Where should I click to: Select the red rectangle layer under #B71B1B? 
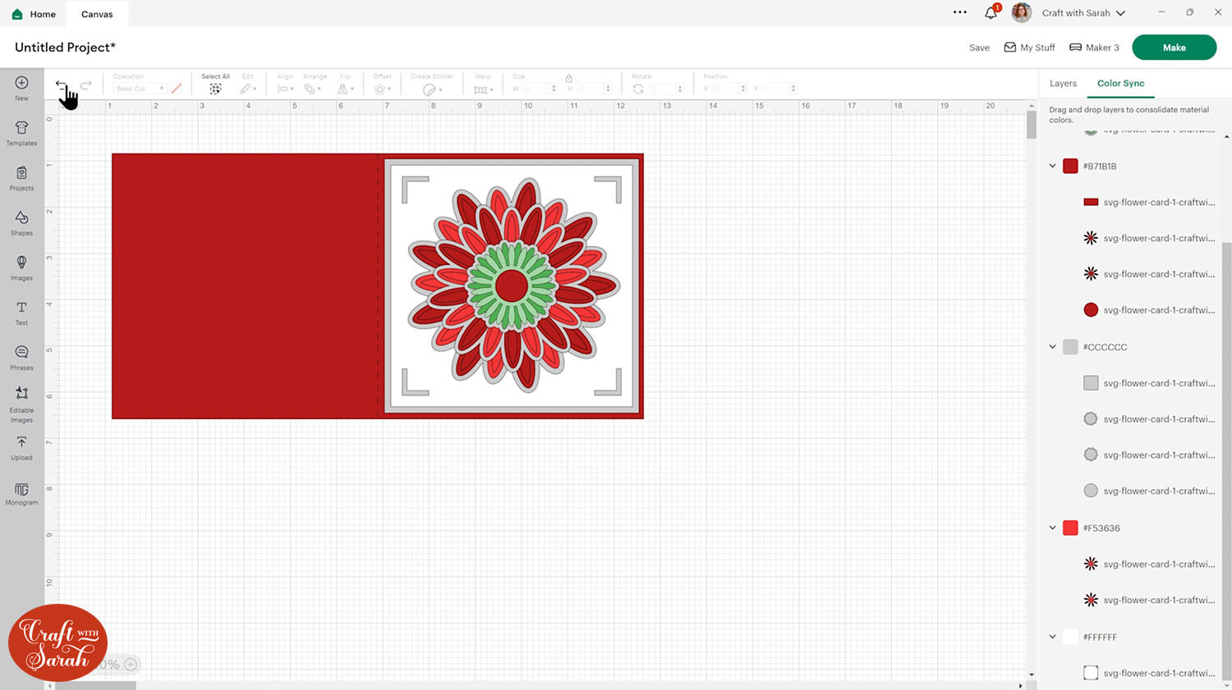[1148, 202]
